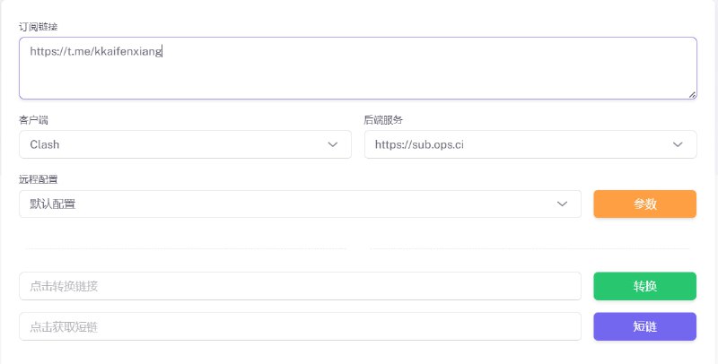
Task: Open the 客户端 Clash selection box
Action: pos(179,144)
